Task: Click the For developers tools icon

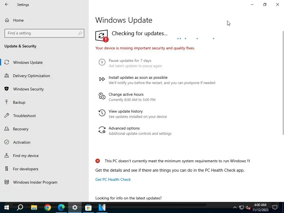Action: (7, 169)
